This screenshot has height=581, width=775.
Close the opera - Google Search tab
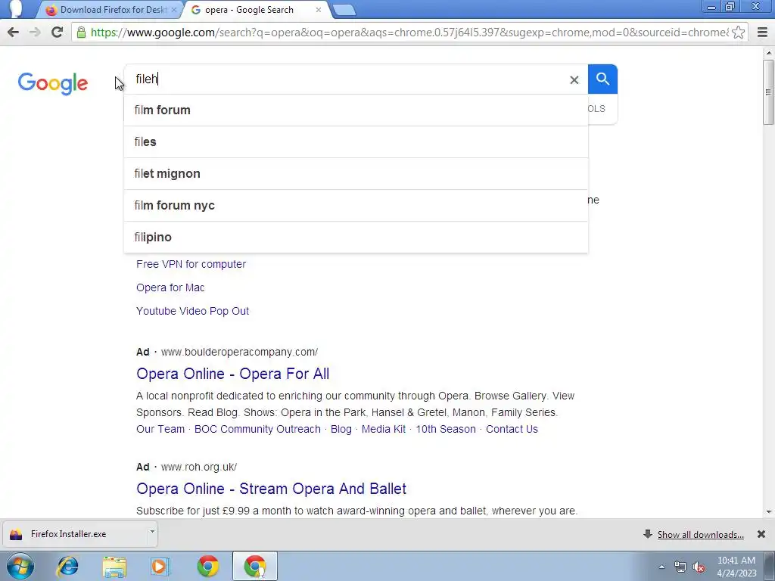point(319,10)
